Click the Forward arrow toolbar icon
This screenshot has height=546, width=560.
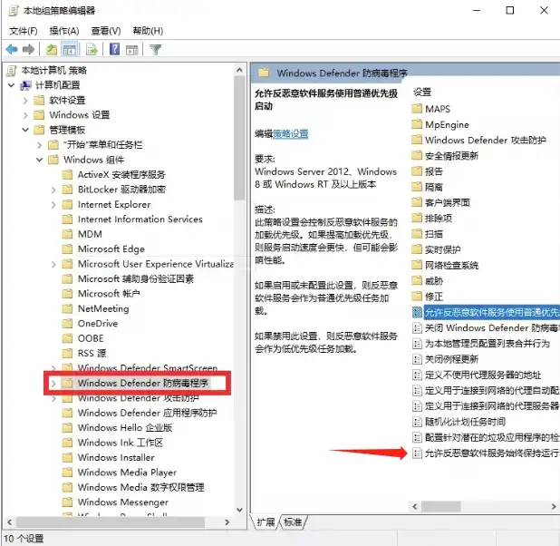point(29,49)
